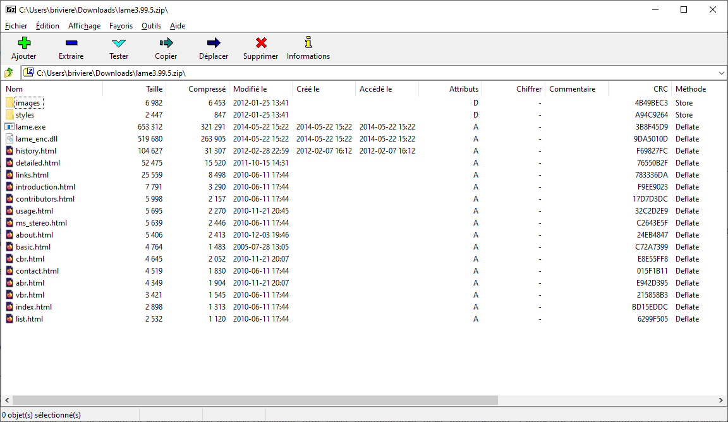
Task: Click the images folder icon
Action: [9, 102]
